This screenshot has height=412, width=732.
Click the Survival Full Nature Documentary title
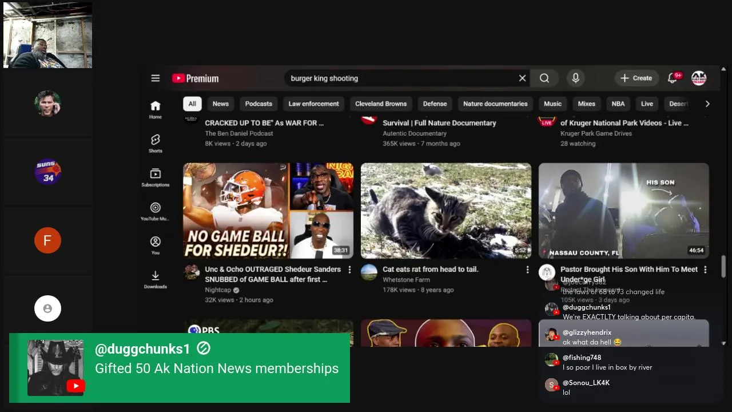(439, 123)
